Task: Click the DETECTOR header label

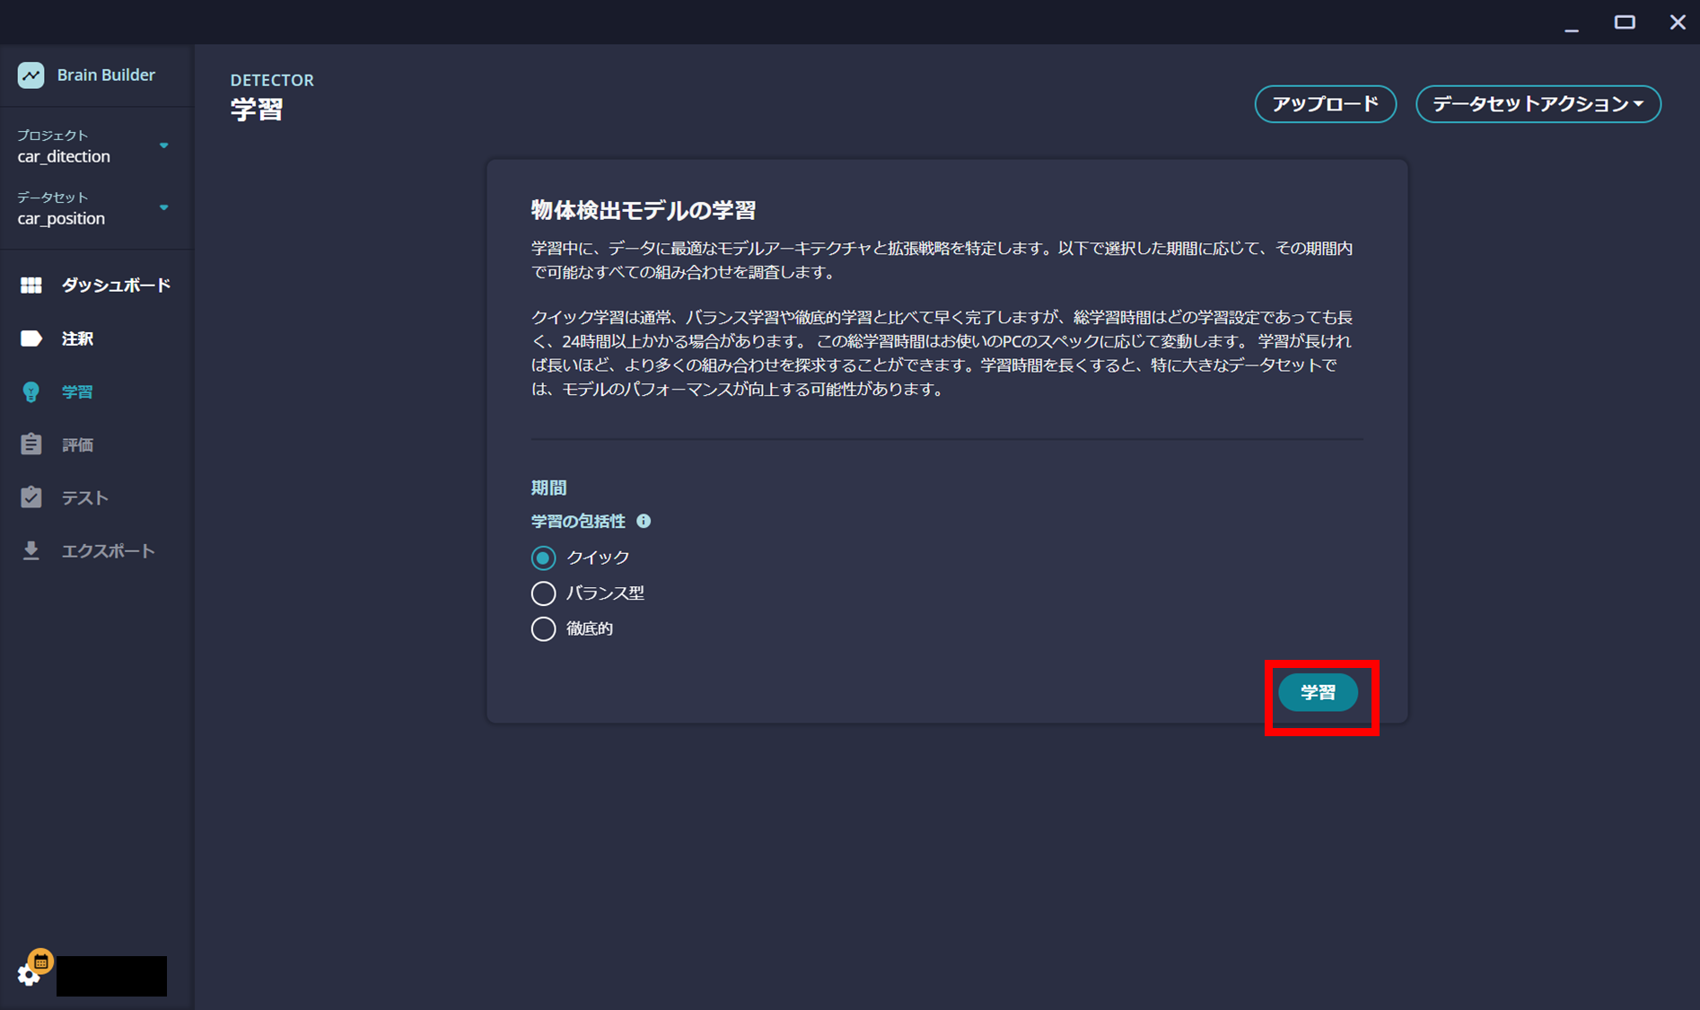Action: pos(272,80)
